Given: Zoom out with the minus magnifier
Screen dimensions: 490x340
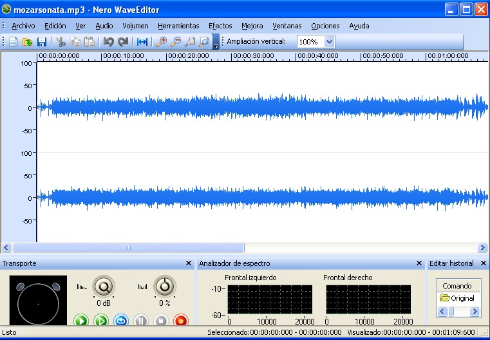Looking at the screenshot, I should 176,42.
